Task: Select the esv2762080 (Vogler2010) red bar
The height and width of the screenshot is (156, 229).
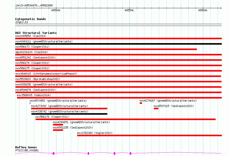Action: pos(149,135)
